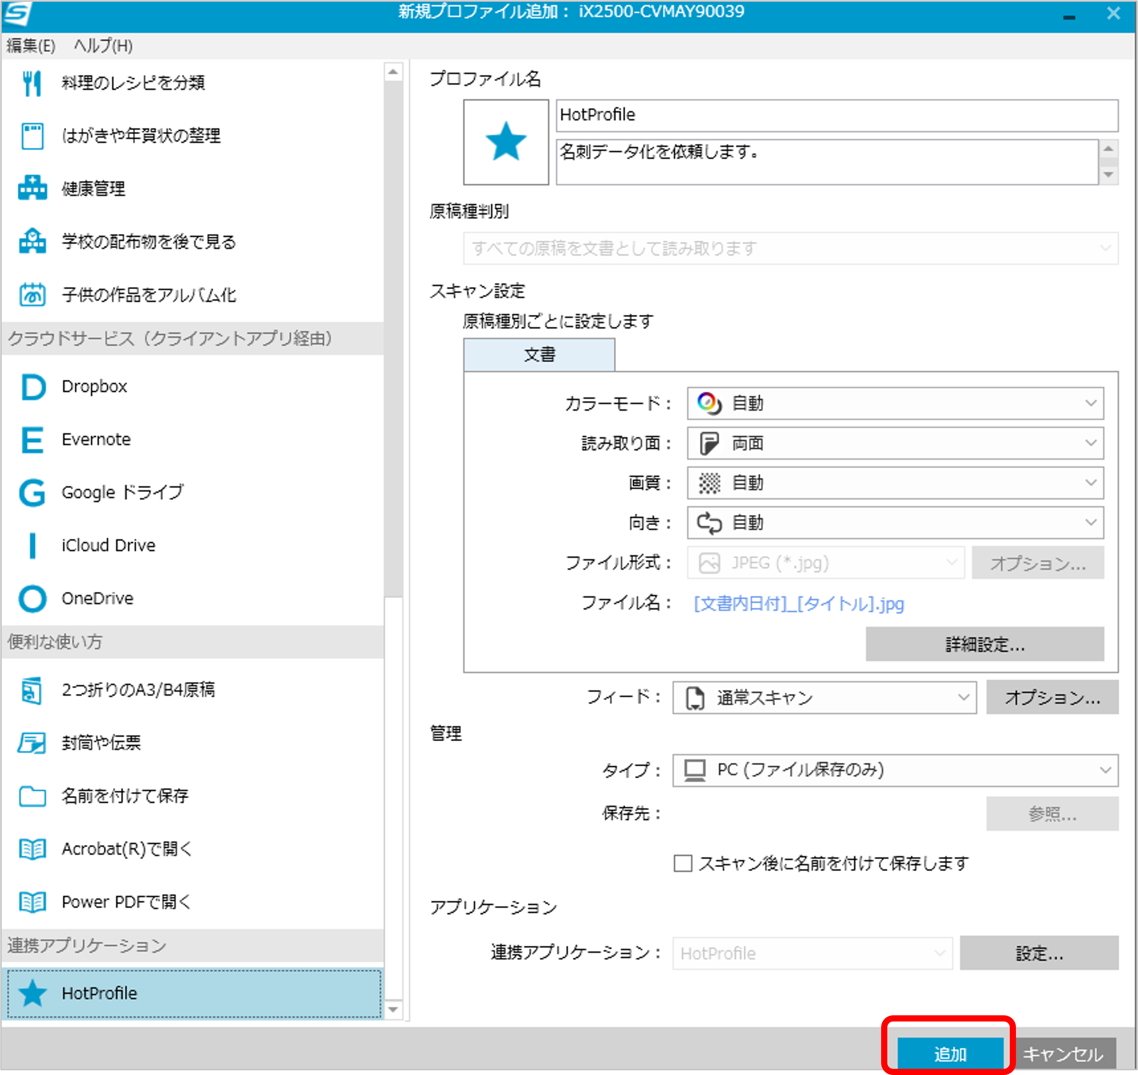
Task: Click the profile list scroll down arrow
Action: tap(393, 1010)
